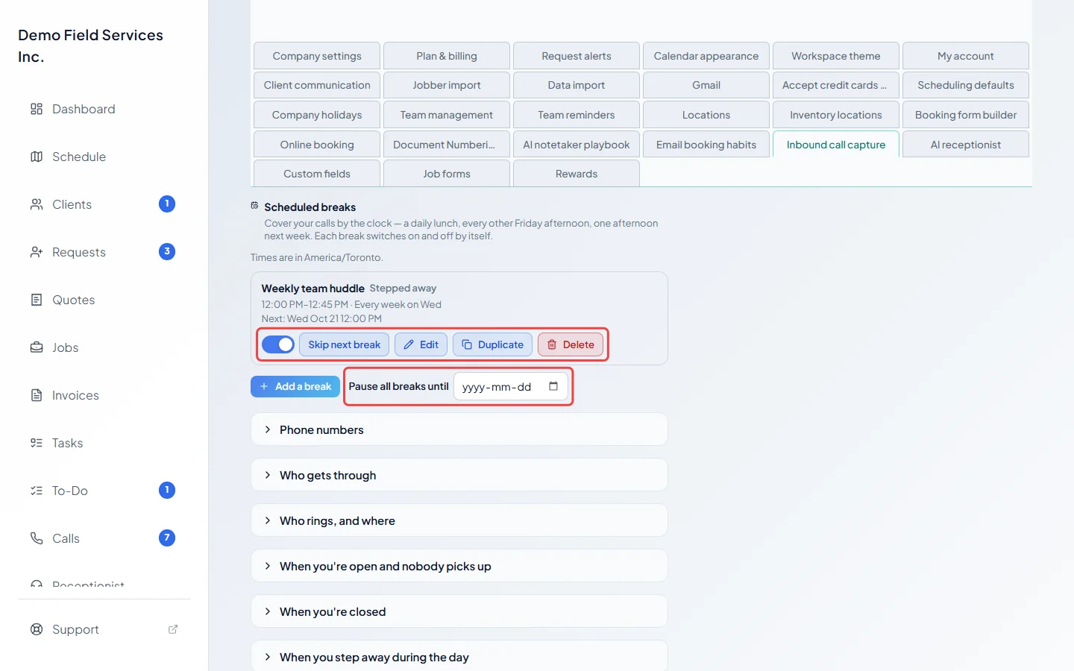The width and height of the screenshot is (1074, 671).
Task: Click the Requests person-plus icon
Action: tap(37, 252)
